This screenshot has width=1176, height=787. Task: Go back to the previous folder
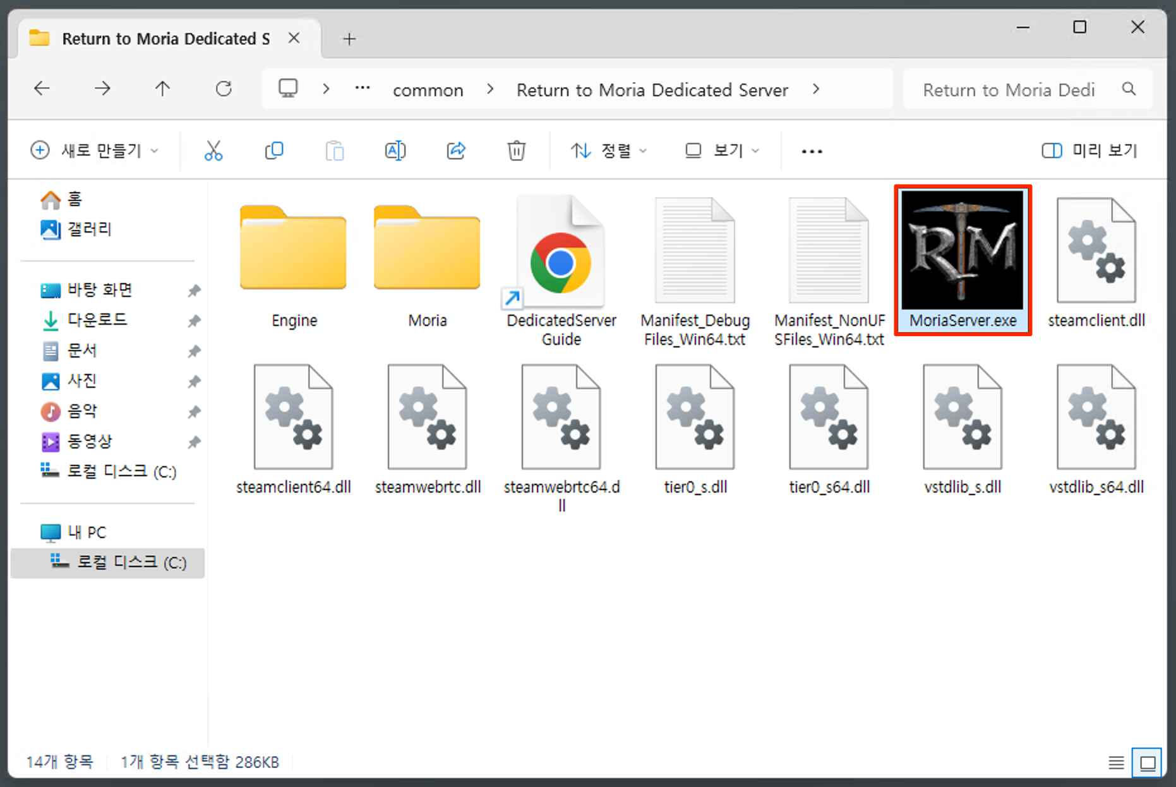coord(42,89)
